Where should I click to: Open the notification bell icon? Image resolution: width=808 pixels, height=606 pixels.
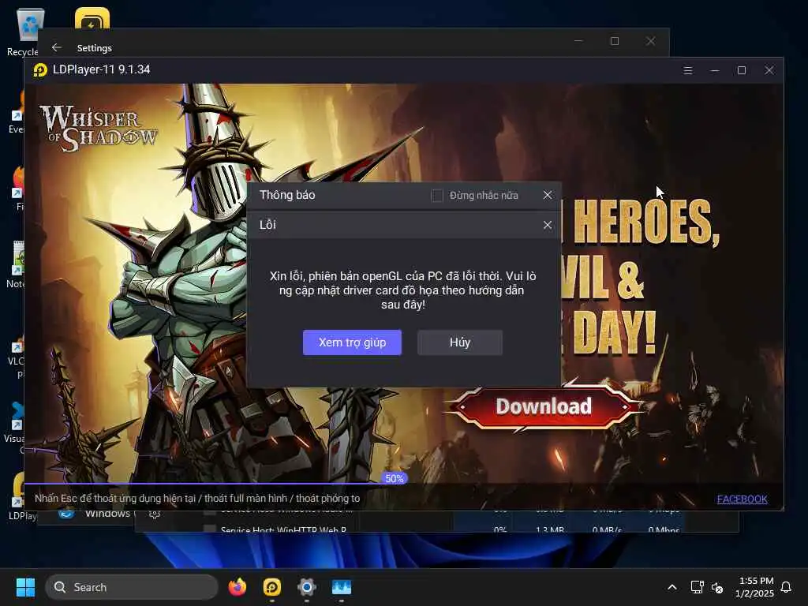[x=786, y=587]
